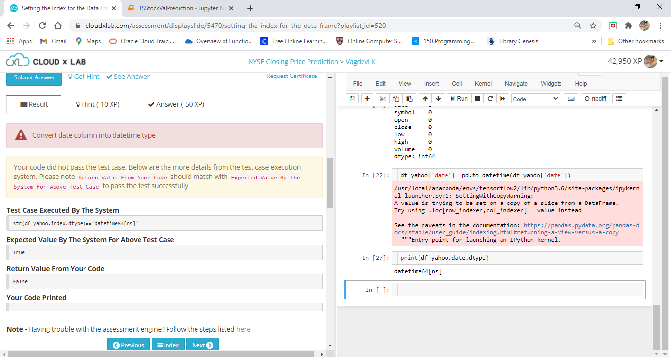Expand the user profile dropdown arrow
Image resolution: width=671 pixels, height=357 pixels.
click(x=661, y=62)
